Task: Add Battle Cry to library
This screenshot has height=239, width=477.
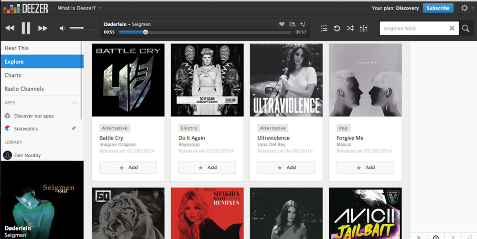Action: [x=128, y=168]
